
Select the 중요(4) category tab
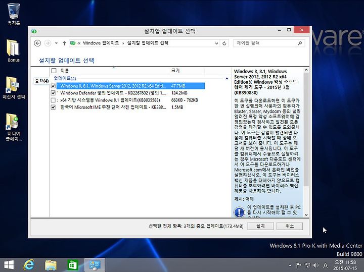41,81
